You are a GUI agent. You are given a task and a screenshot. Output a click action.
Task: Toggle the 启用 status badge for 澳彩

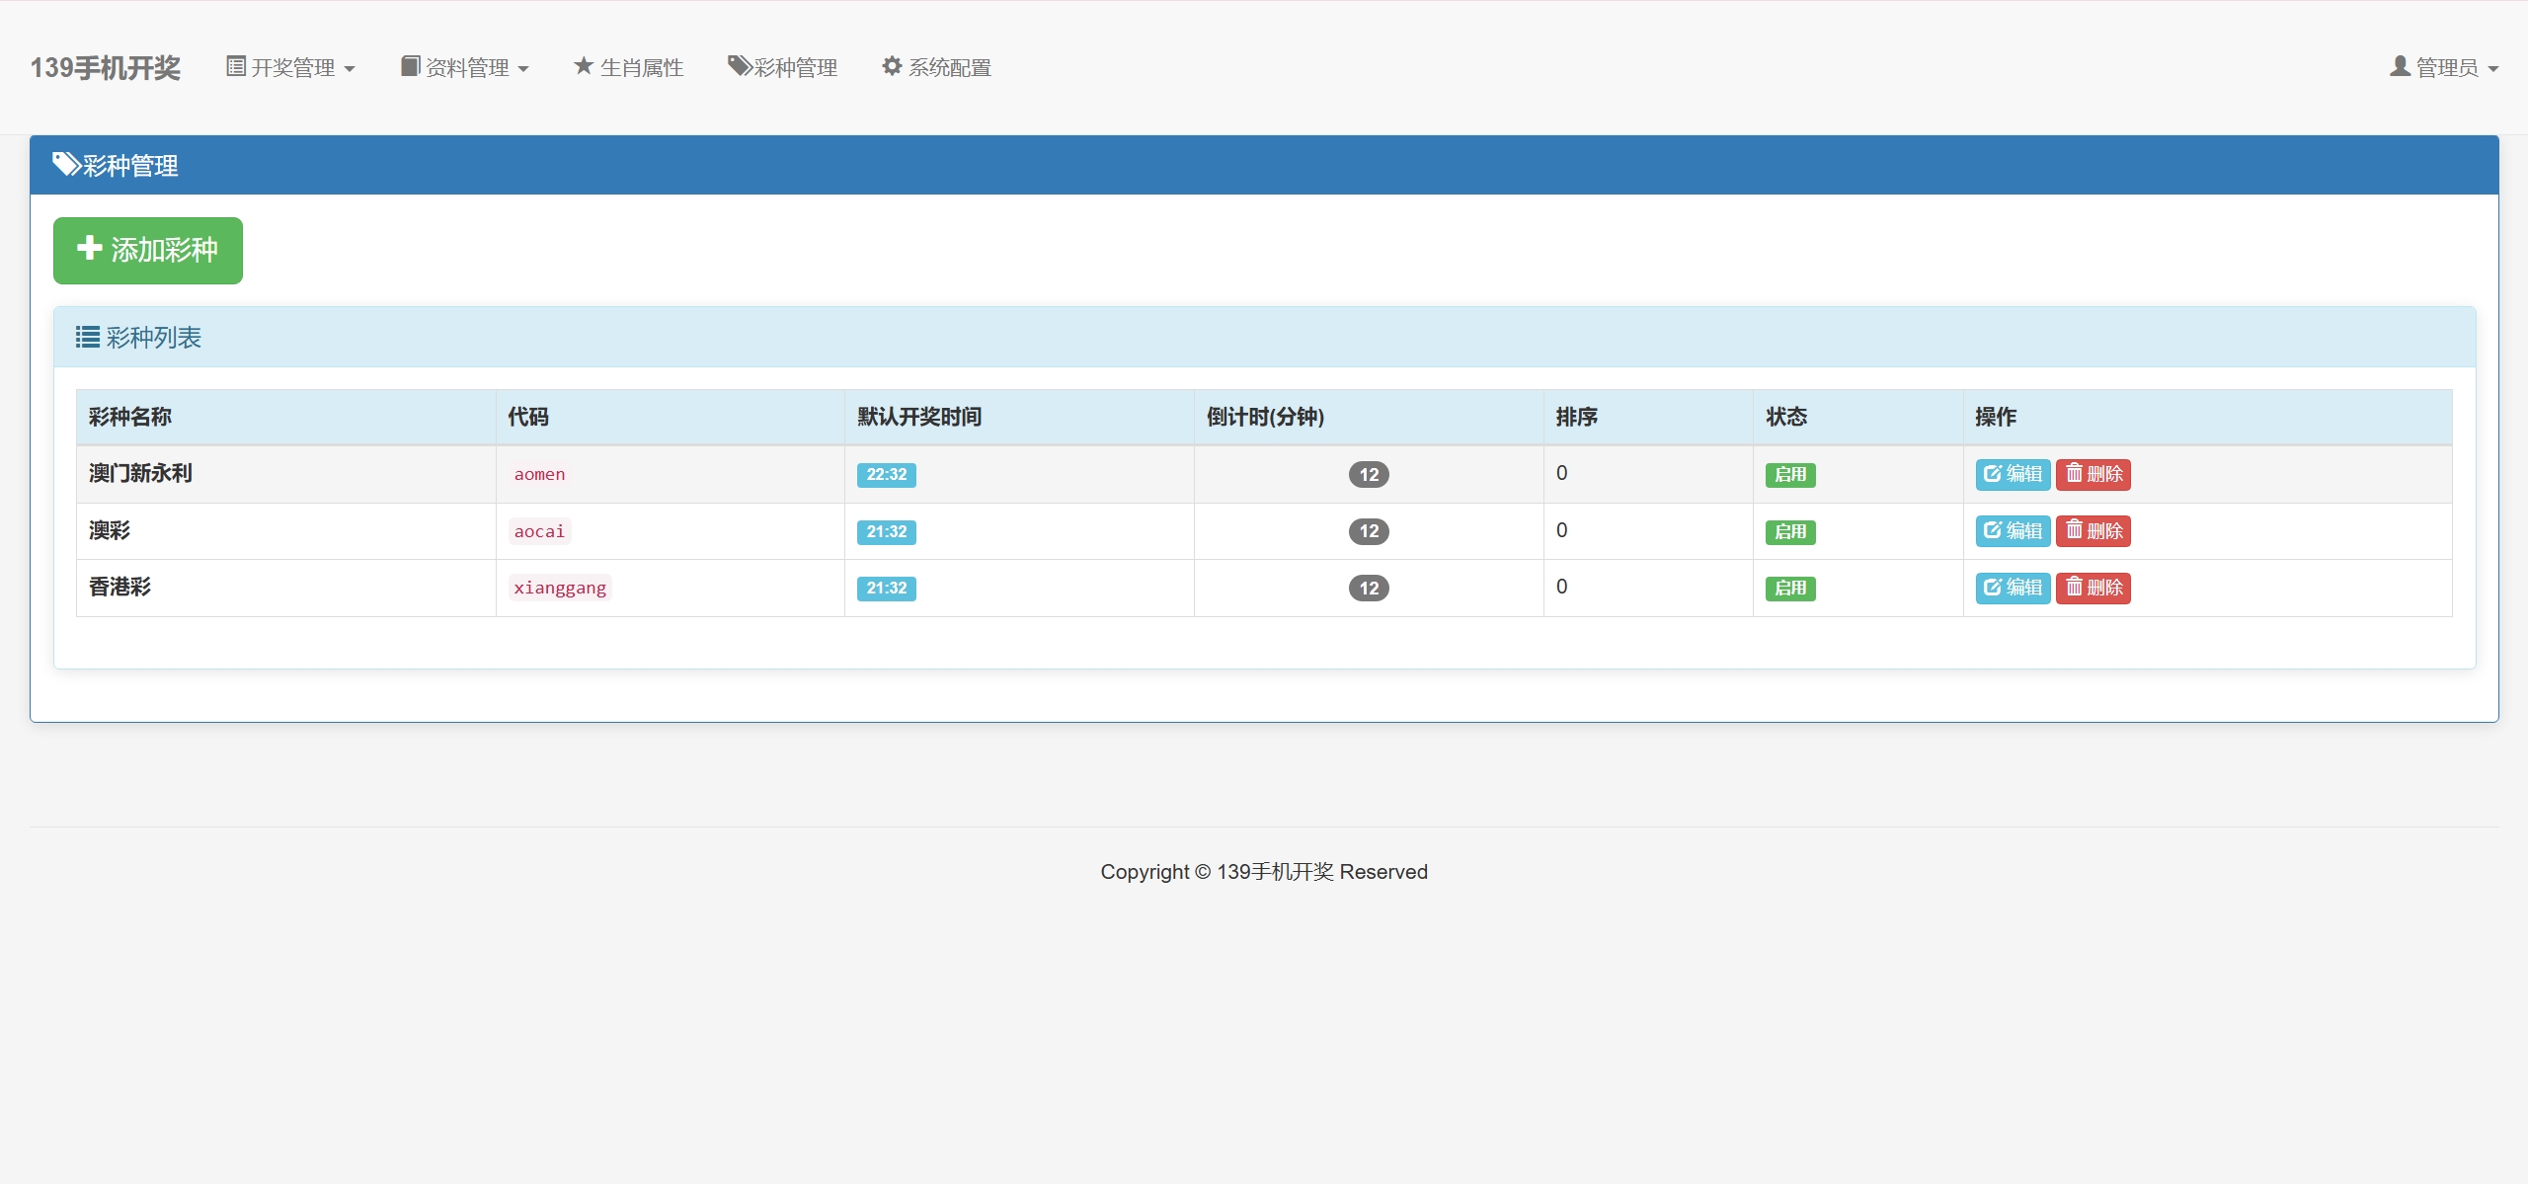1789,532
